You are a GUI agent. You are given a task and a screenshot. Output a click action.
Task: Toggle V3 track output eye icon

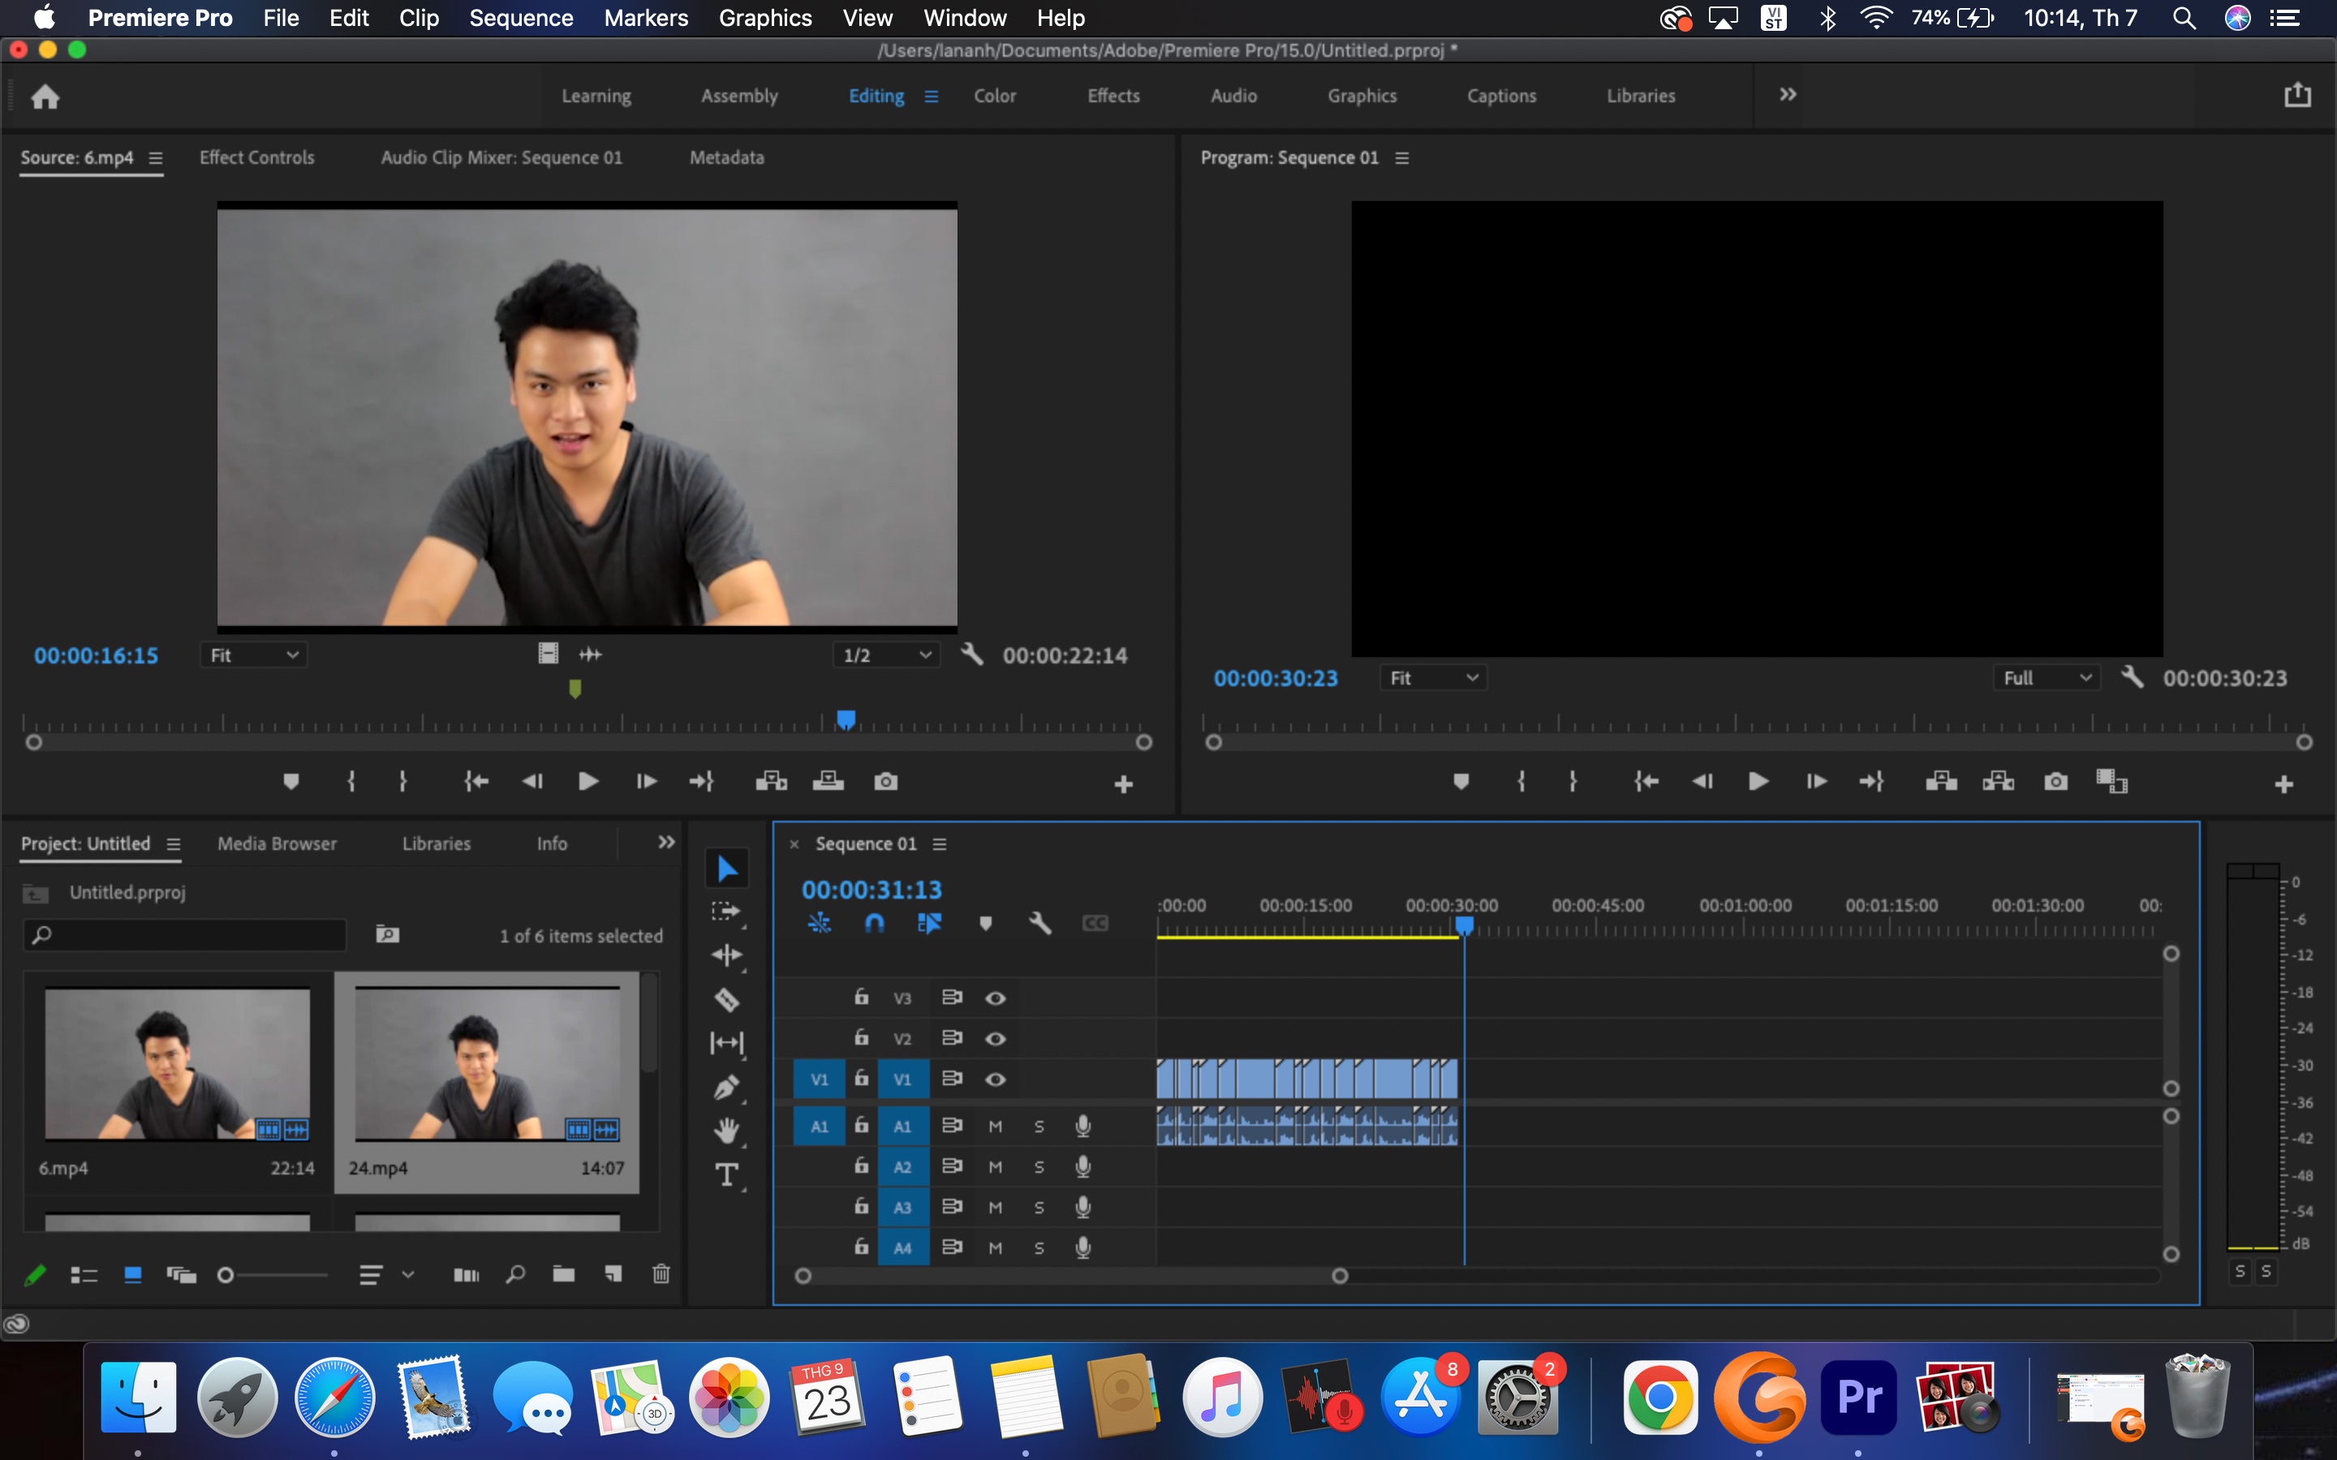point(995,998)
